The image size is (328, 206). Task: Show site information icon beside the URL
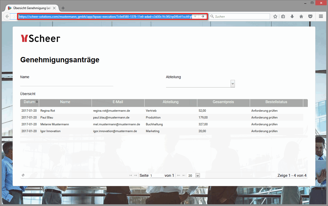15,16
